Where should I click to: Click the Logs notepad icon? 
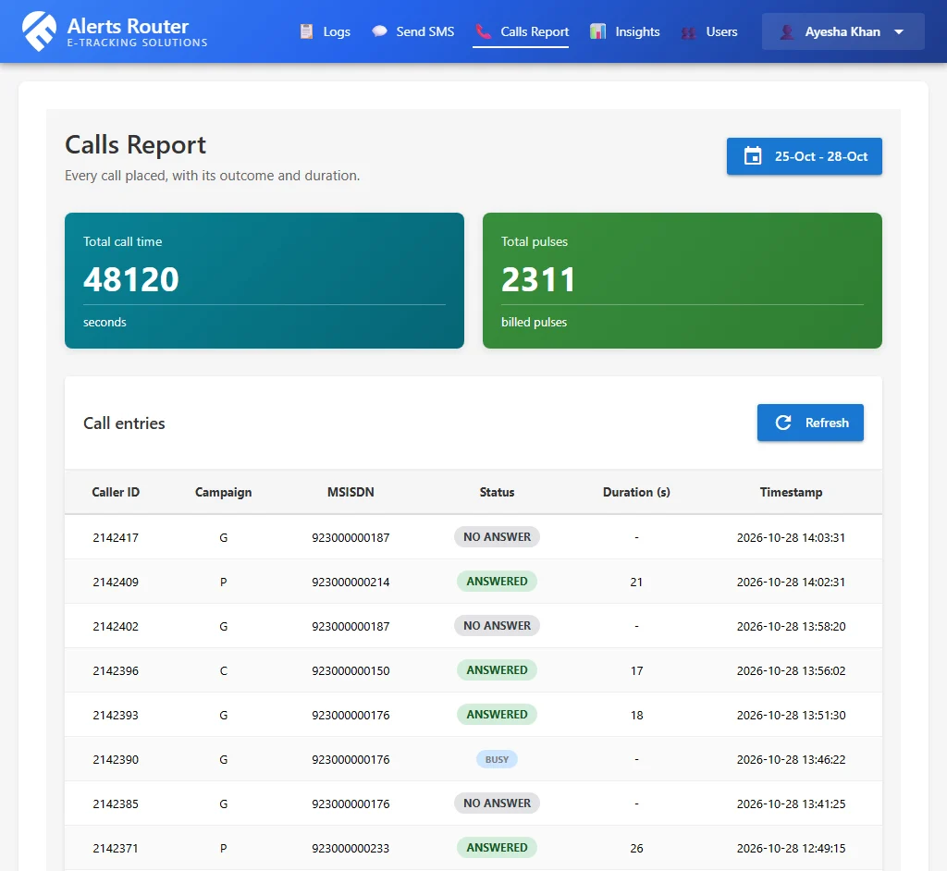[x=307, y=31]
